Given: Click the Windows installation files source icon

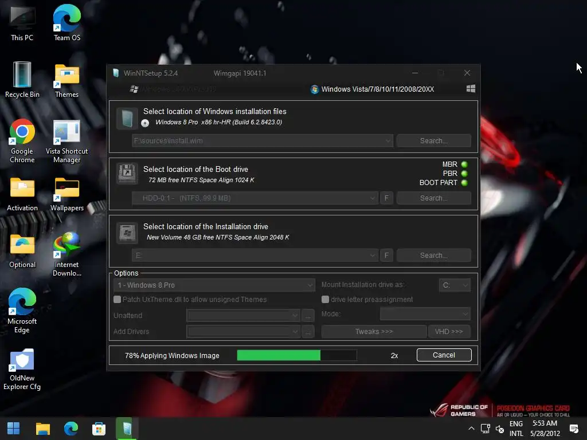Looking at the screenshot, I should 127,118.
